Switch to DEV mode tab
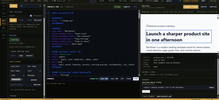Screen dimensions: 219x100 pyautogui.click(x=93, y=1)
